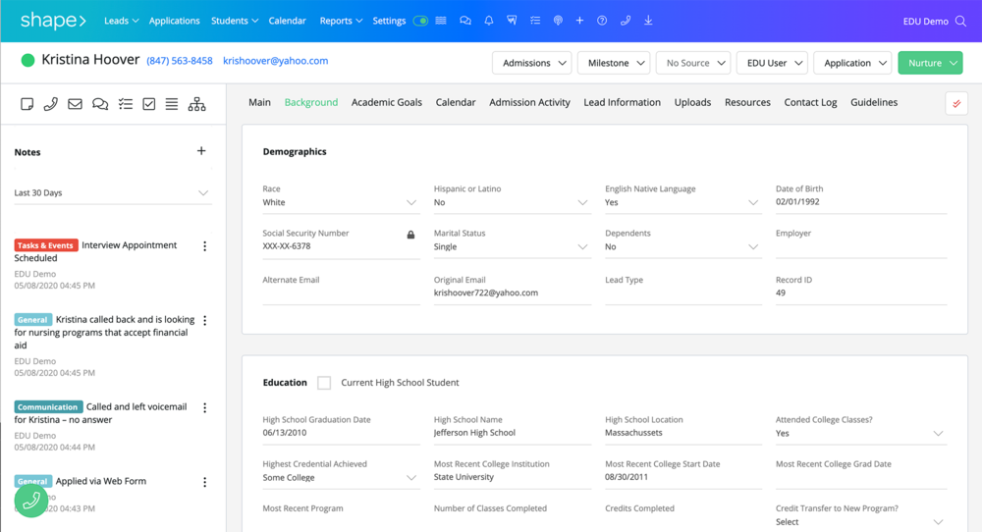The image size is (982, 532).
Task: Click the Alternate Email input field
Action: [342, 293]
